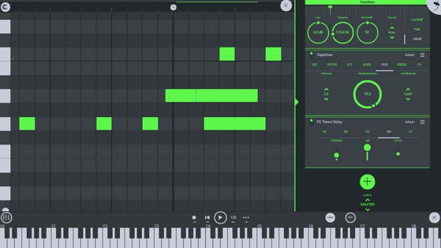Viewport: 441px width, 248px height.
Task: Switch to SuperSaw LEVEL tab
Action: [367, 65]
